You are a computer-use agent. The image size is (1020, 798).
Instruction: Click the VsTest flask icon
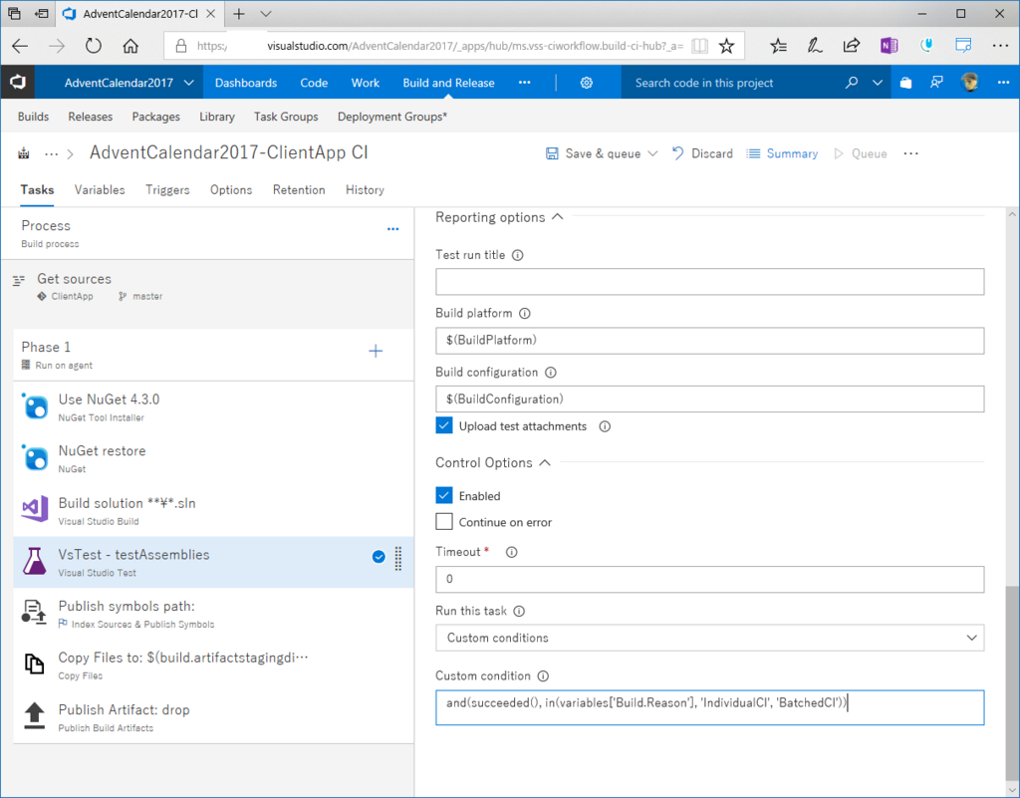pos(35,561)
